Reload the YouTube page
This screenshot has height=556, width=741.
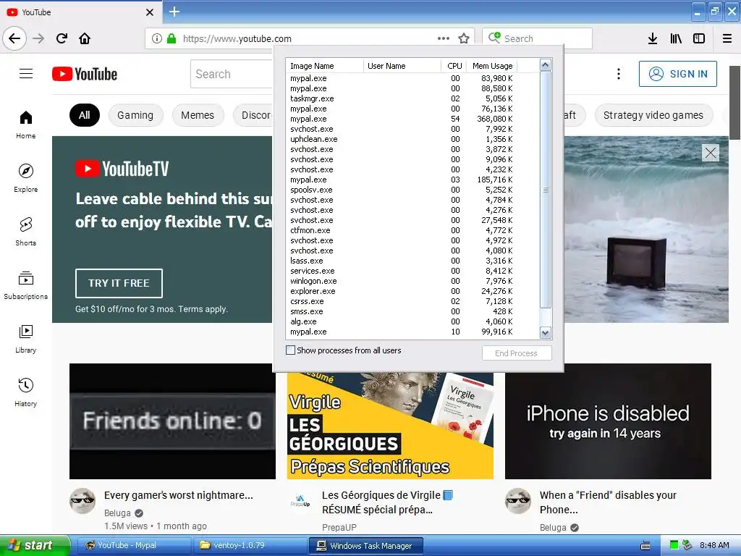coord(62,38)
